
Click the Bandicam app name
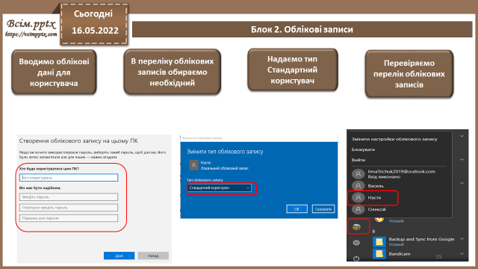tap(400, 254)
